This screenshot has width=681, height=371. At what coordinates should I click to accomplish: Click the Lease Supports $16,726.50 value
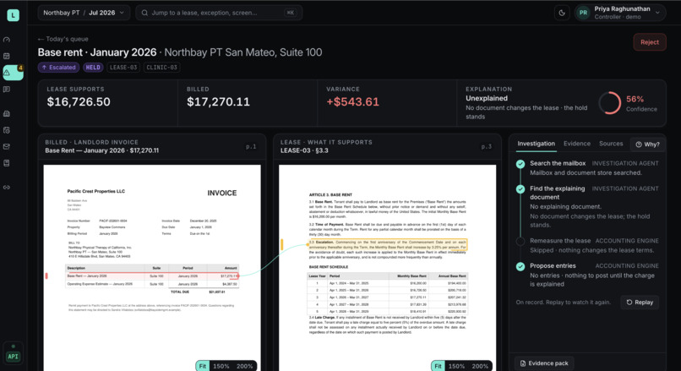point(79,102)
